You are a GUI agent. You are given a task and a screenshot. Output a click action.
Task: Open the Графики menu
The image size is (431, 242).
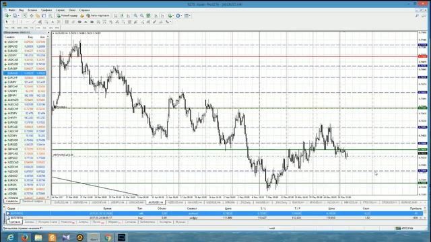click(x=46, y=10)
